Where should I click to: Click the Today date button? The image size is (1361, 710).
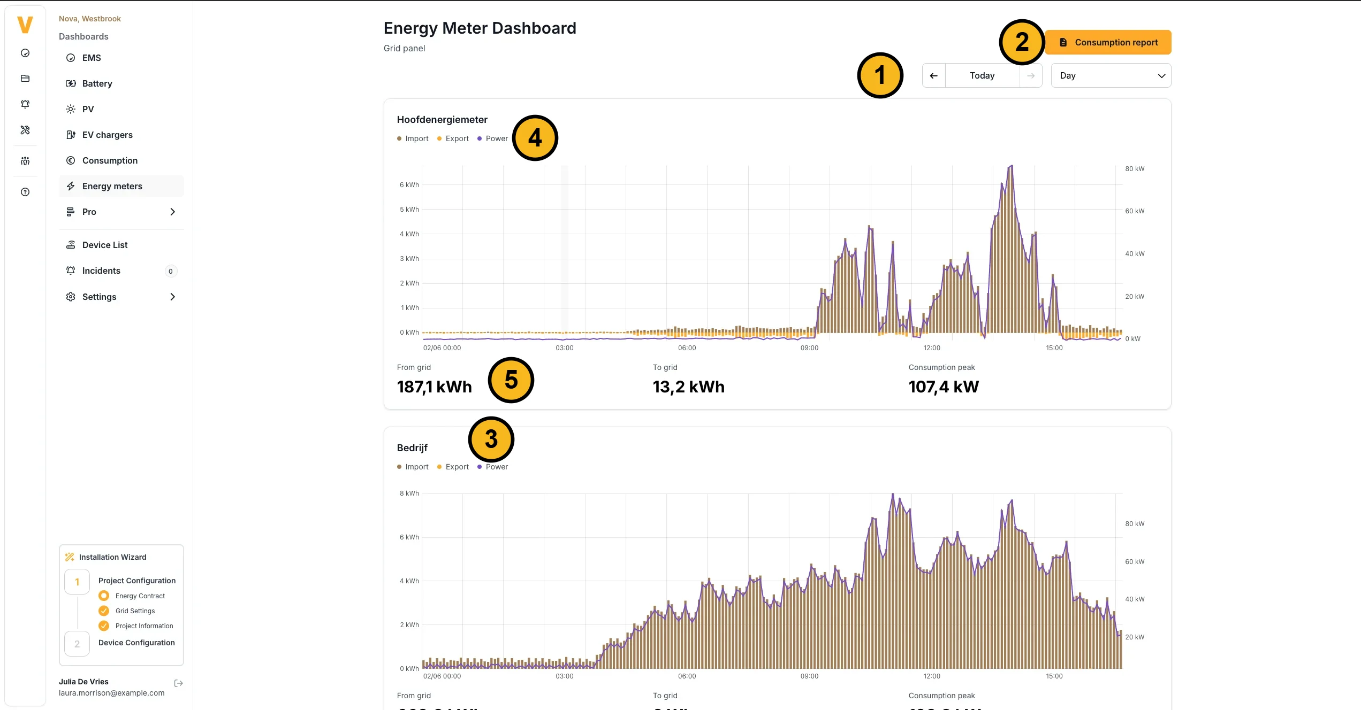pyautogui.click(x=982, y=75)
